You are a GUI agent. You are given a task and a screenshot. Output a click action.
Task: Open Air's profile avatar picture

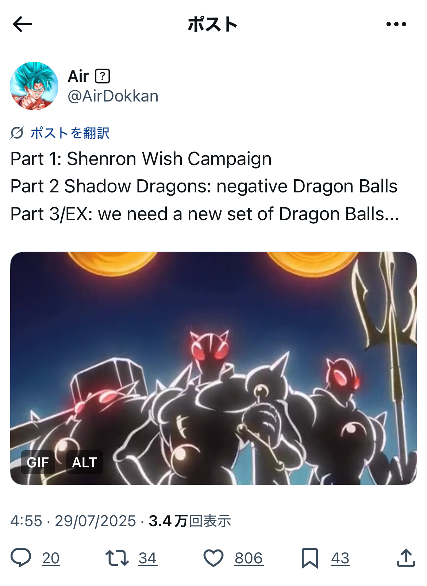34,86
